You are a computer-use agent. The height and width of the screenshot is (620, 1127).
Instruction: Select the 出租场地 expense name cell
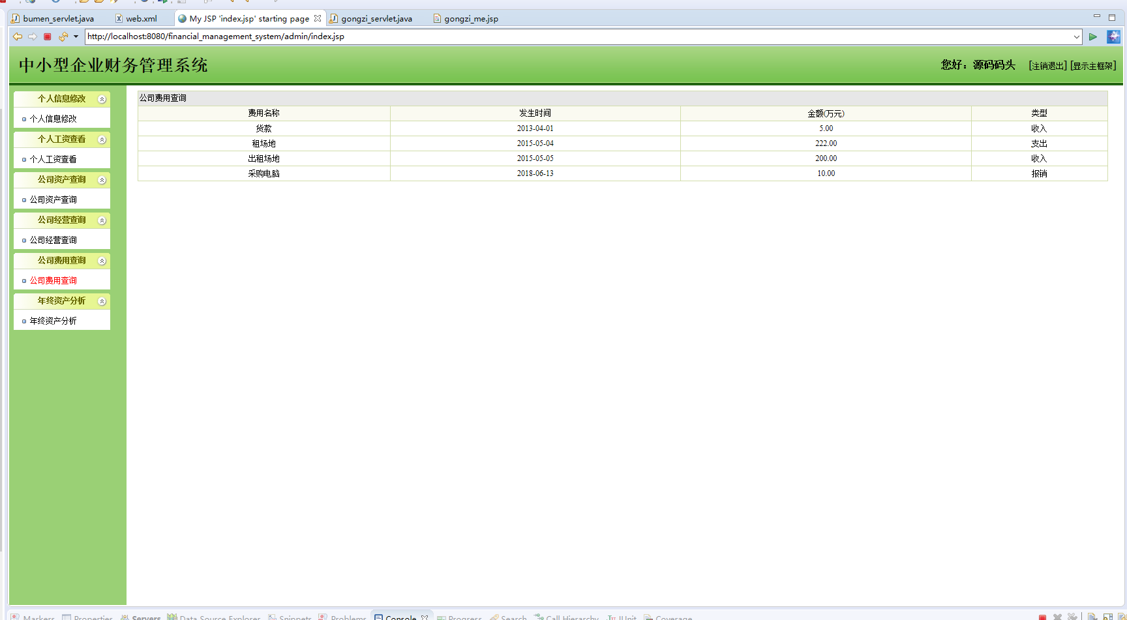click(x=263, y=158)
